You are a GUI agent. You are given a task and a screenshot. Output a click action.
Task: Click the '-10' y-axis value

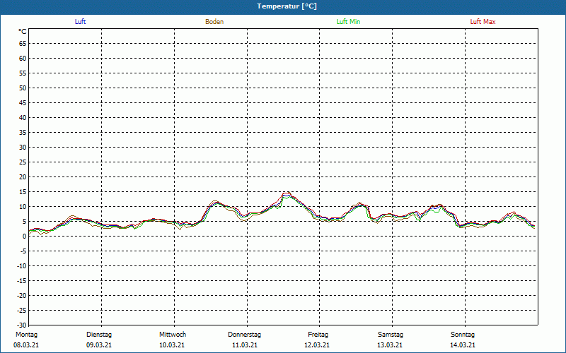(22, 266)
